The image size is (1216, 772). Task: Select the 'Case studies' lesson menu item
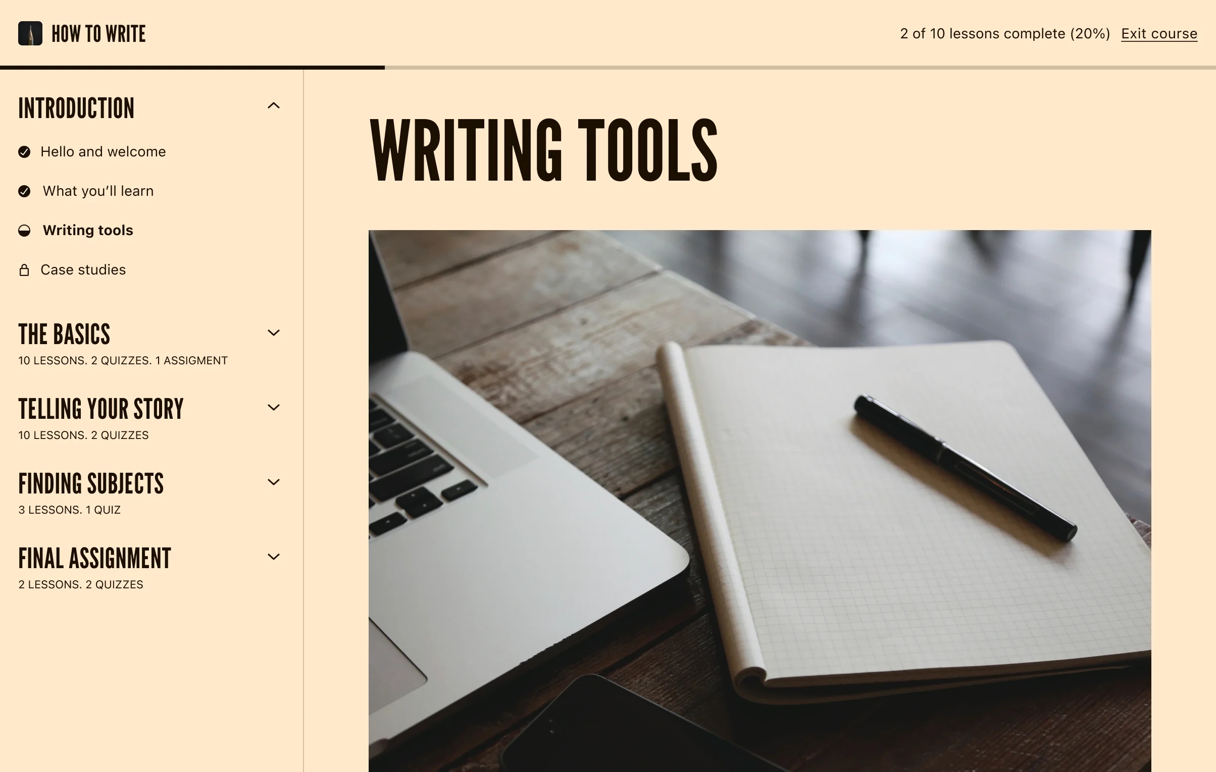pyautogui.click(x=83, y=270)
